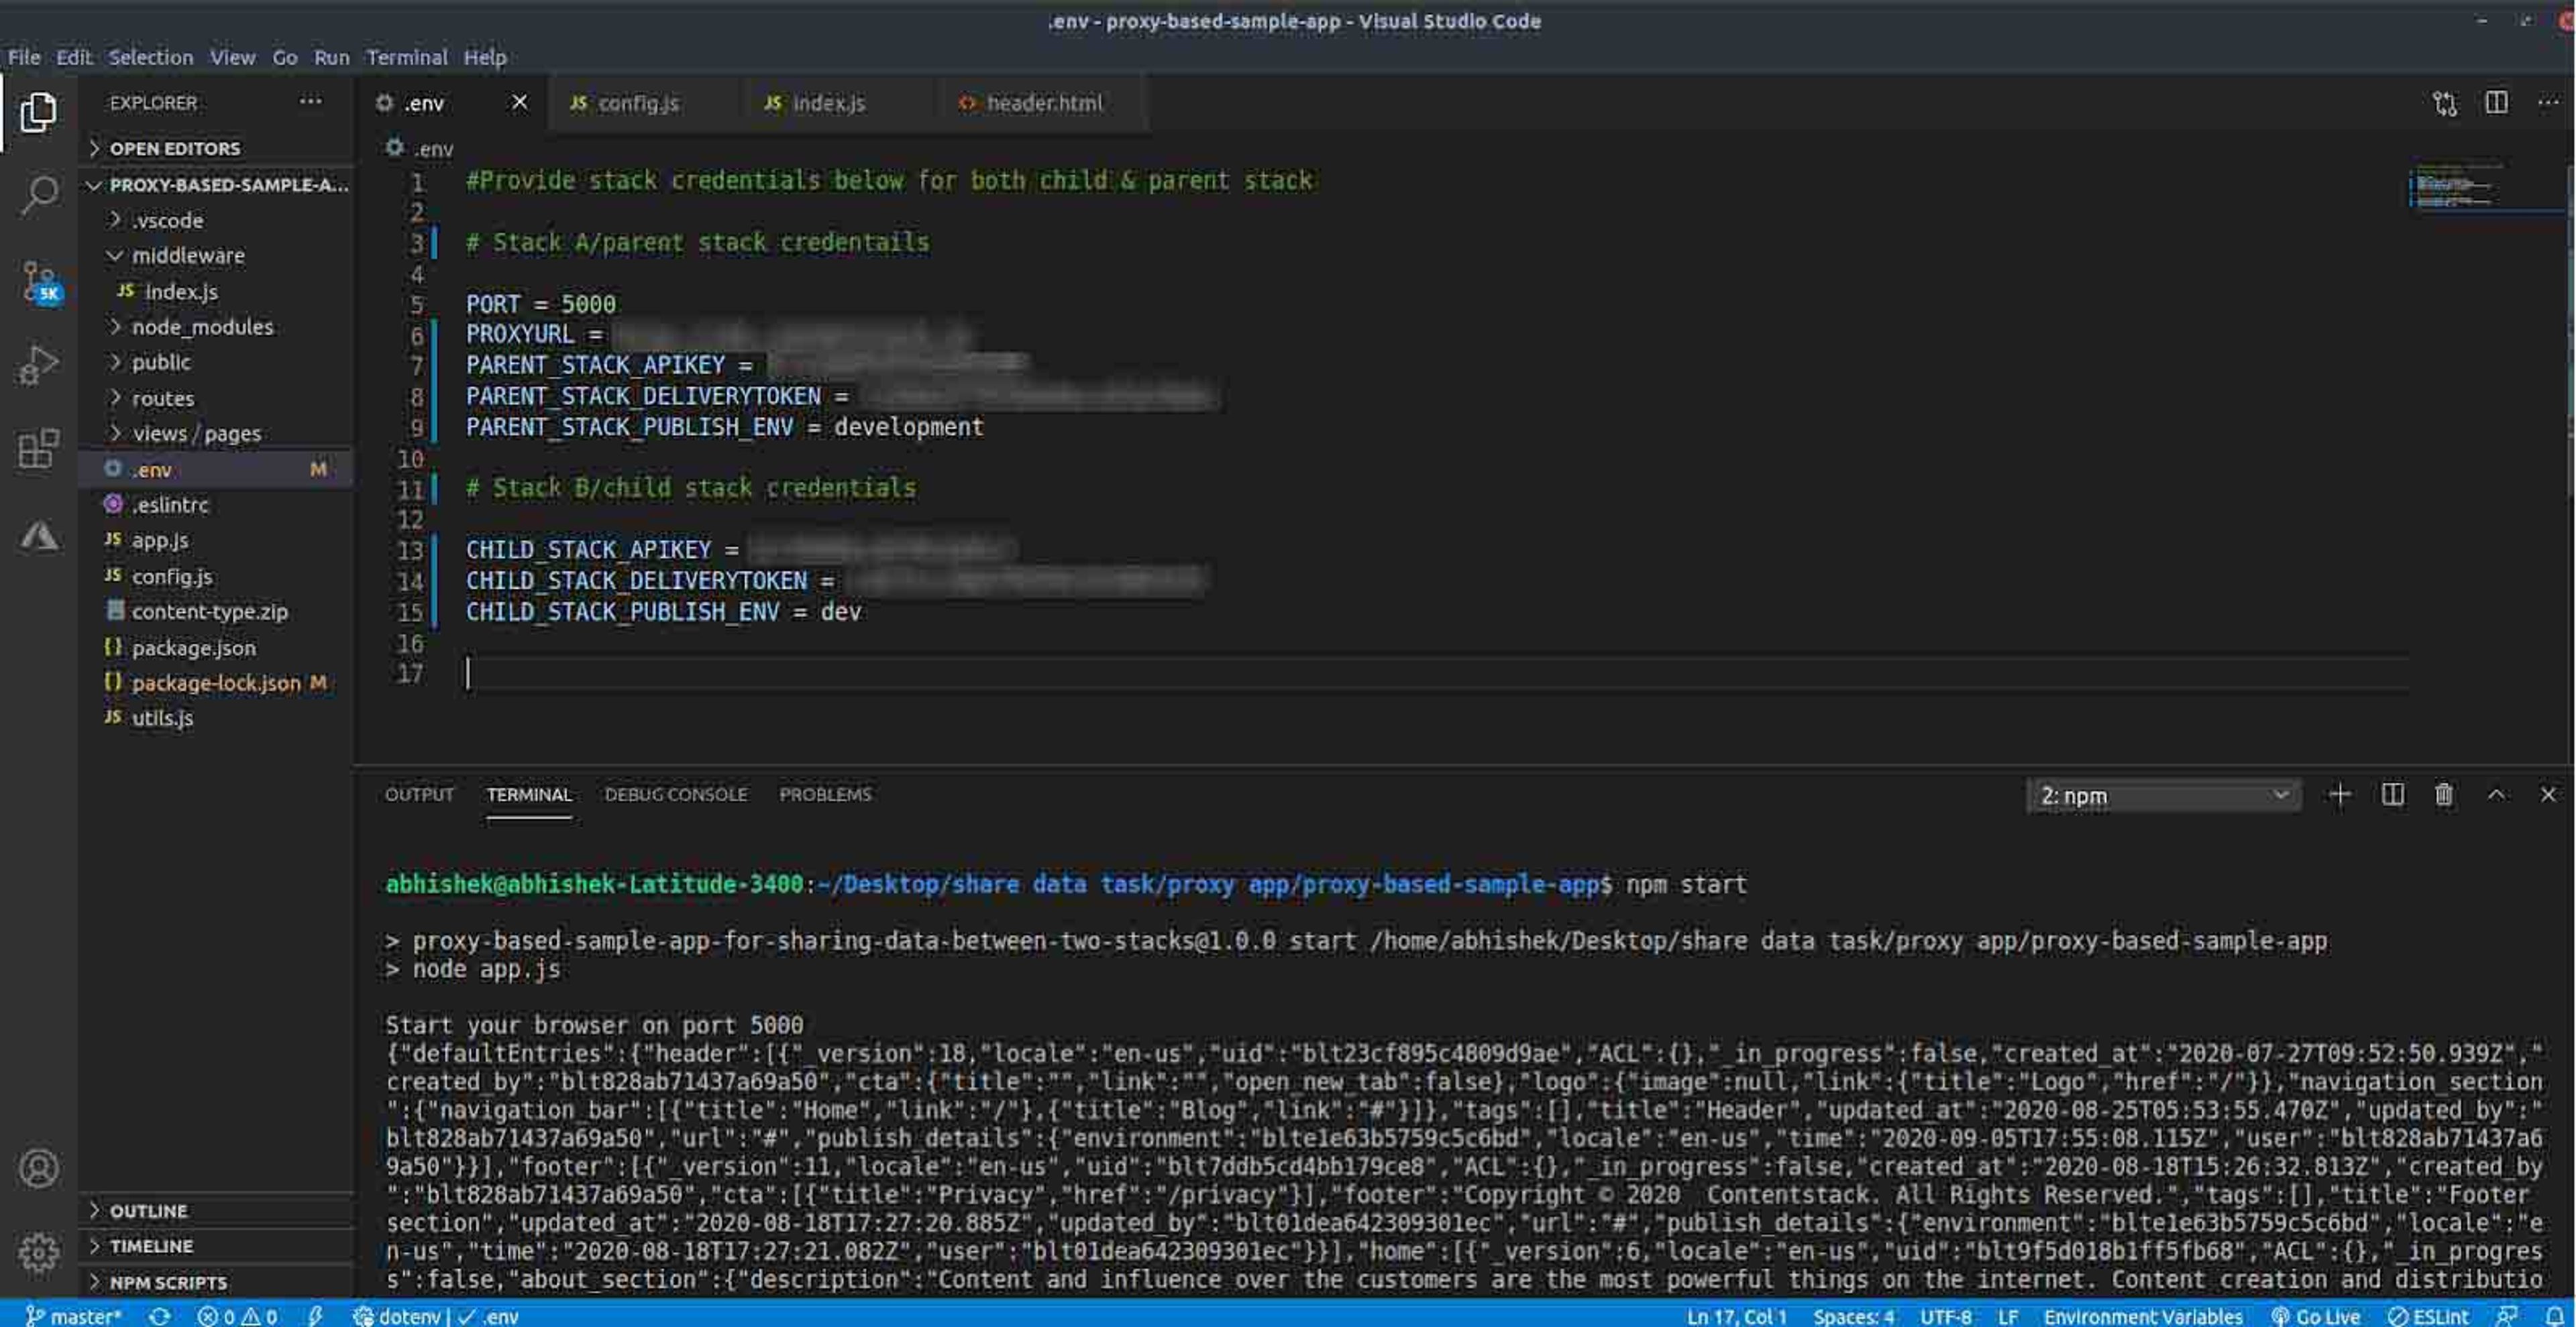Click the feedback icon in status bar

click(x=2506, y=1316)
